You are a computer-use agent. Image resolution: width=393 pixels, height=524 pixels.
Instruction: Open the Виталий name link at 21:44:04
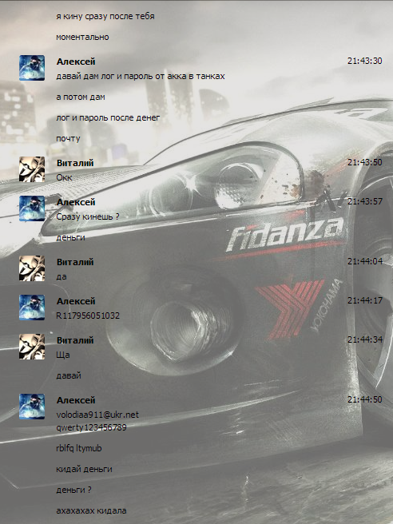[75, 262]
